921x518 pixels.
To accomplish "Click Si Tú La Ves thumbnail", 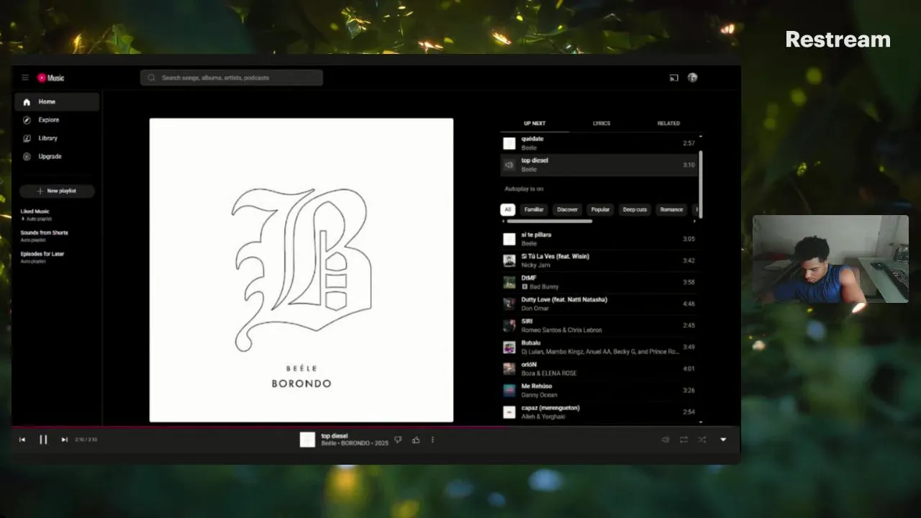I will coord(509,260).
